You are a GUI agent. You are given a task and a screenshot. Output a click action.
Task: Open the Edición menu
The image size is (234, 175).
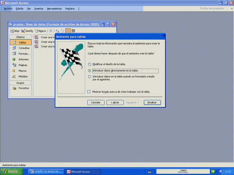[20, 9]
